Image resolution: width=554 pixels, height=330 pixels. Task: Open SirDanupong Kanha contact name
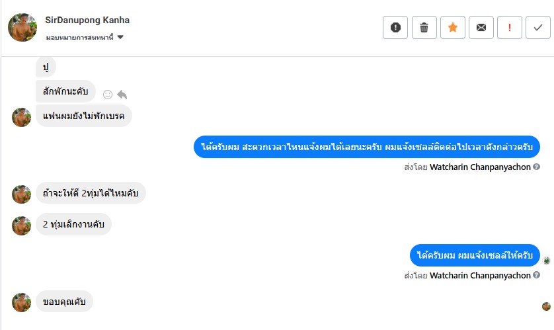click(x=87, y=20)
